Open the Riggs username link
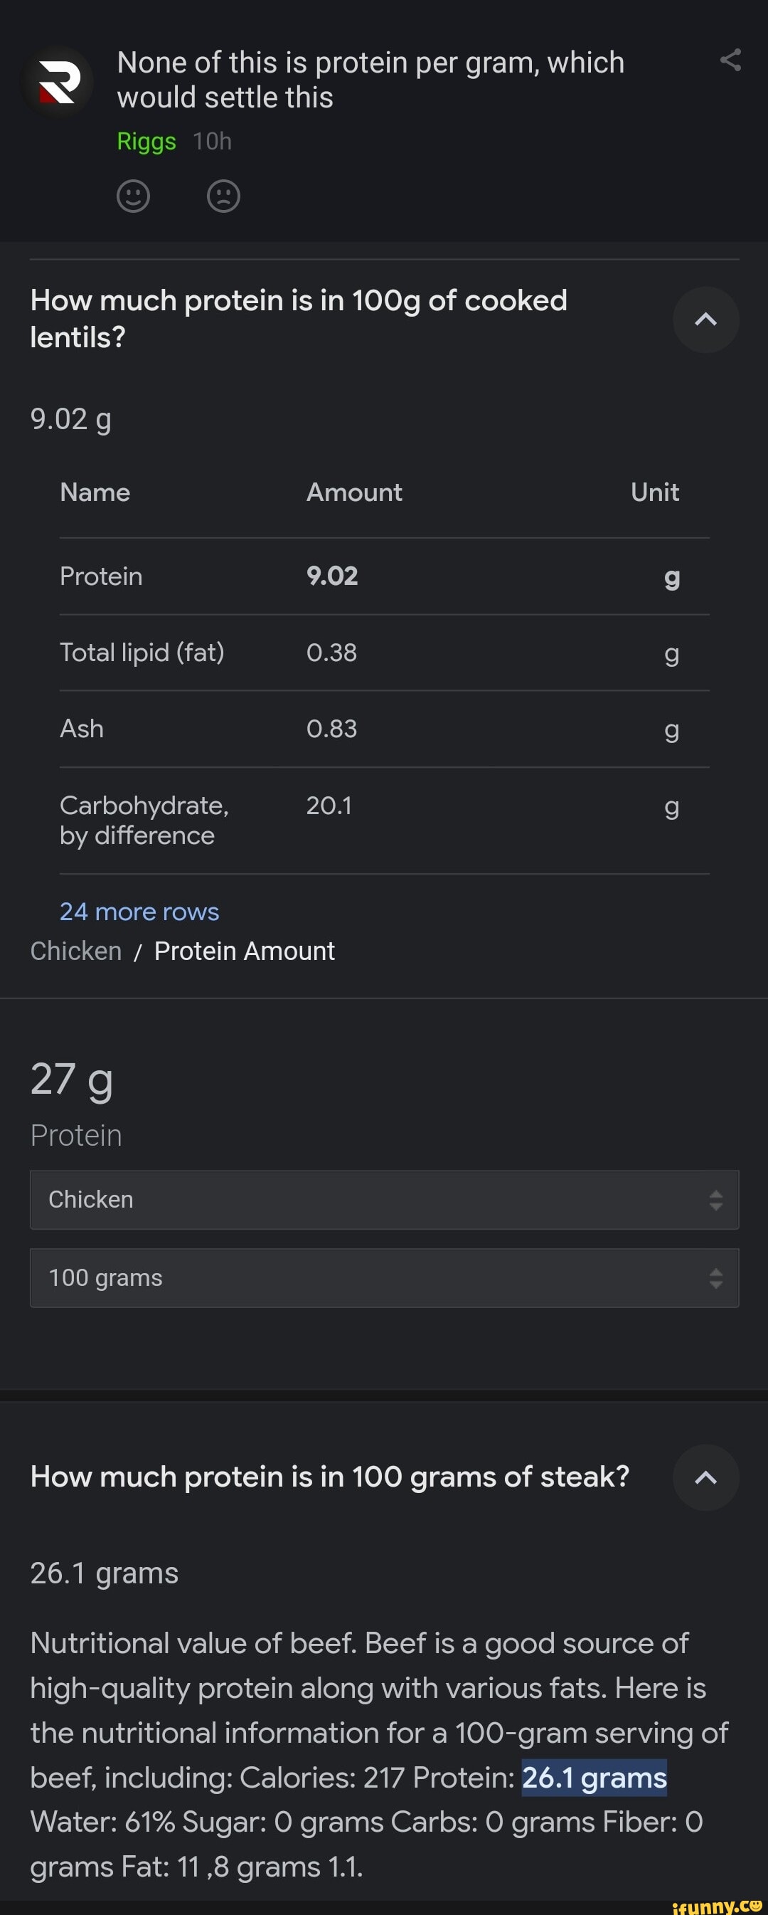 [146, 141]
